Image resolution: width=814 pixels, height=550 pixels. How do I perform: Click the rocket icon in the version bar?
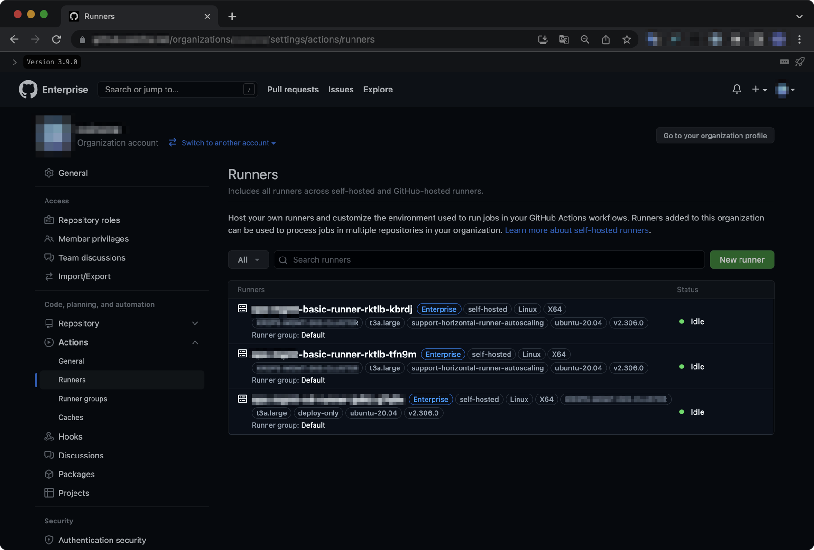point(800,62)
